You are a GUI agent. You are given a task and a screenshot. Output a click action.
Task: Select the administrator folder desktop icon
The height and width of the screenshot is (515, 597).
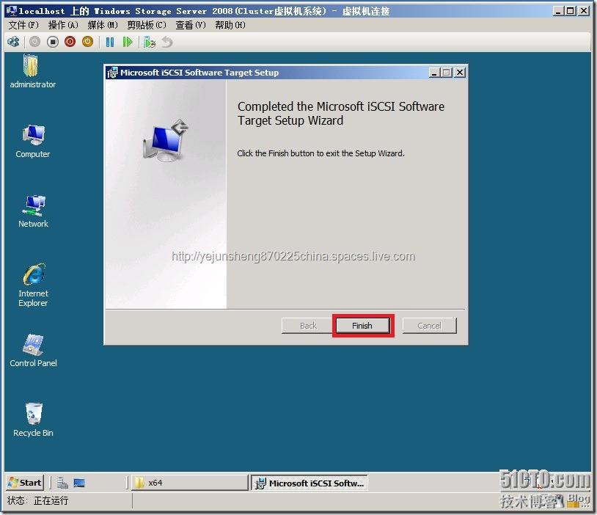click(x=33, y=71)
